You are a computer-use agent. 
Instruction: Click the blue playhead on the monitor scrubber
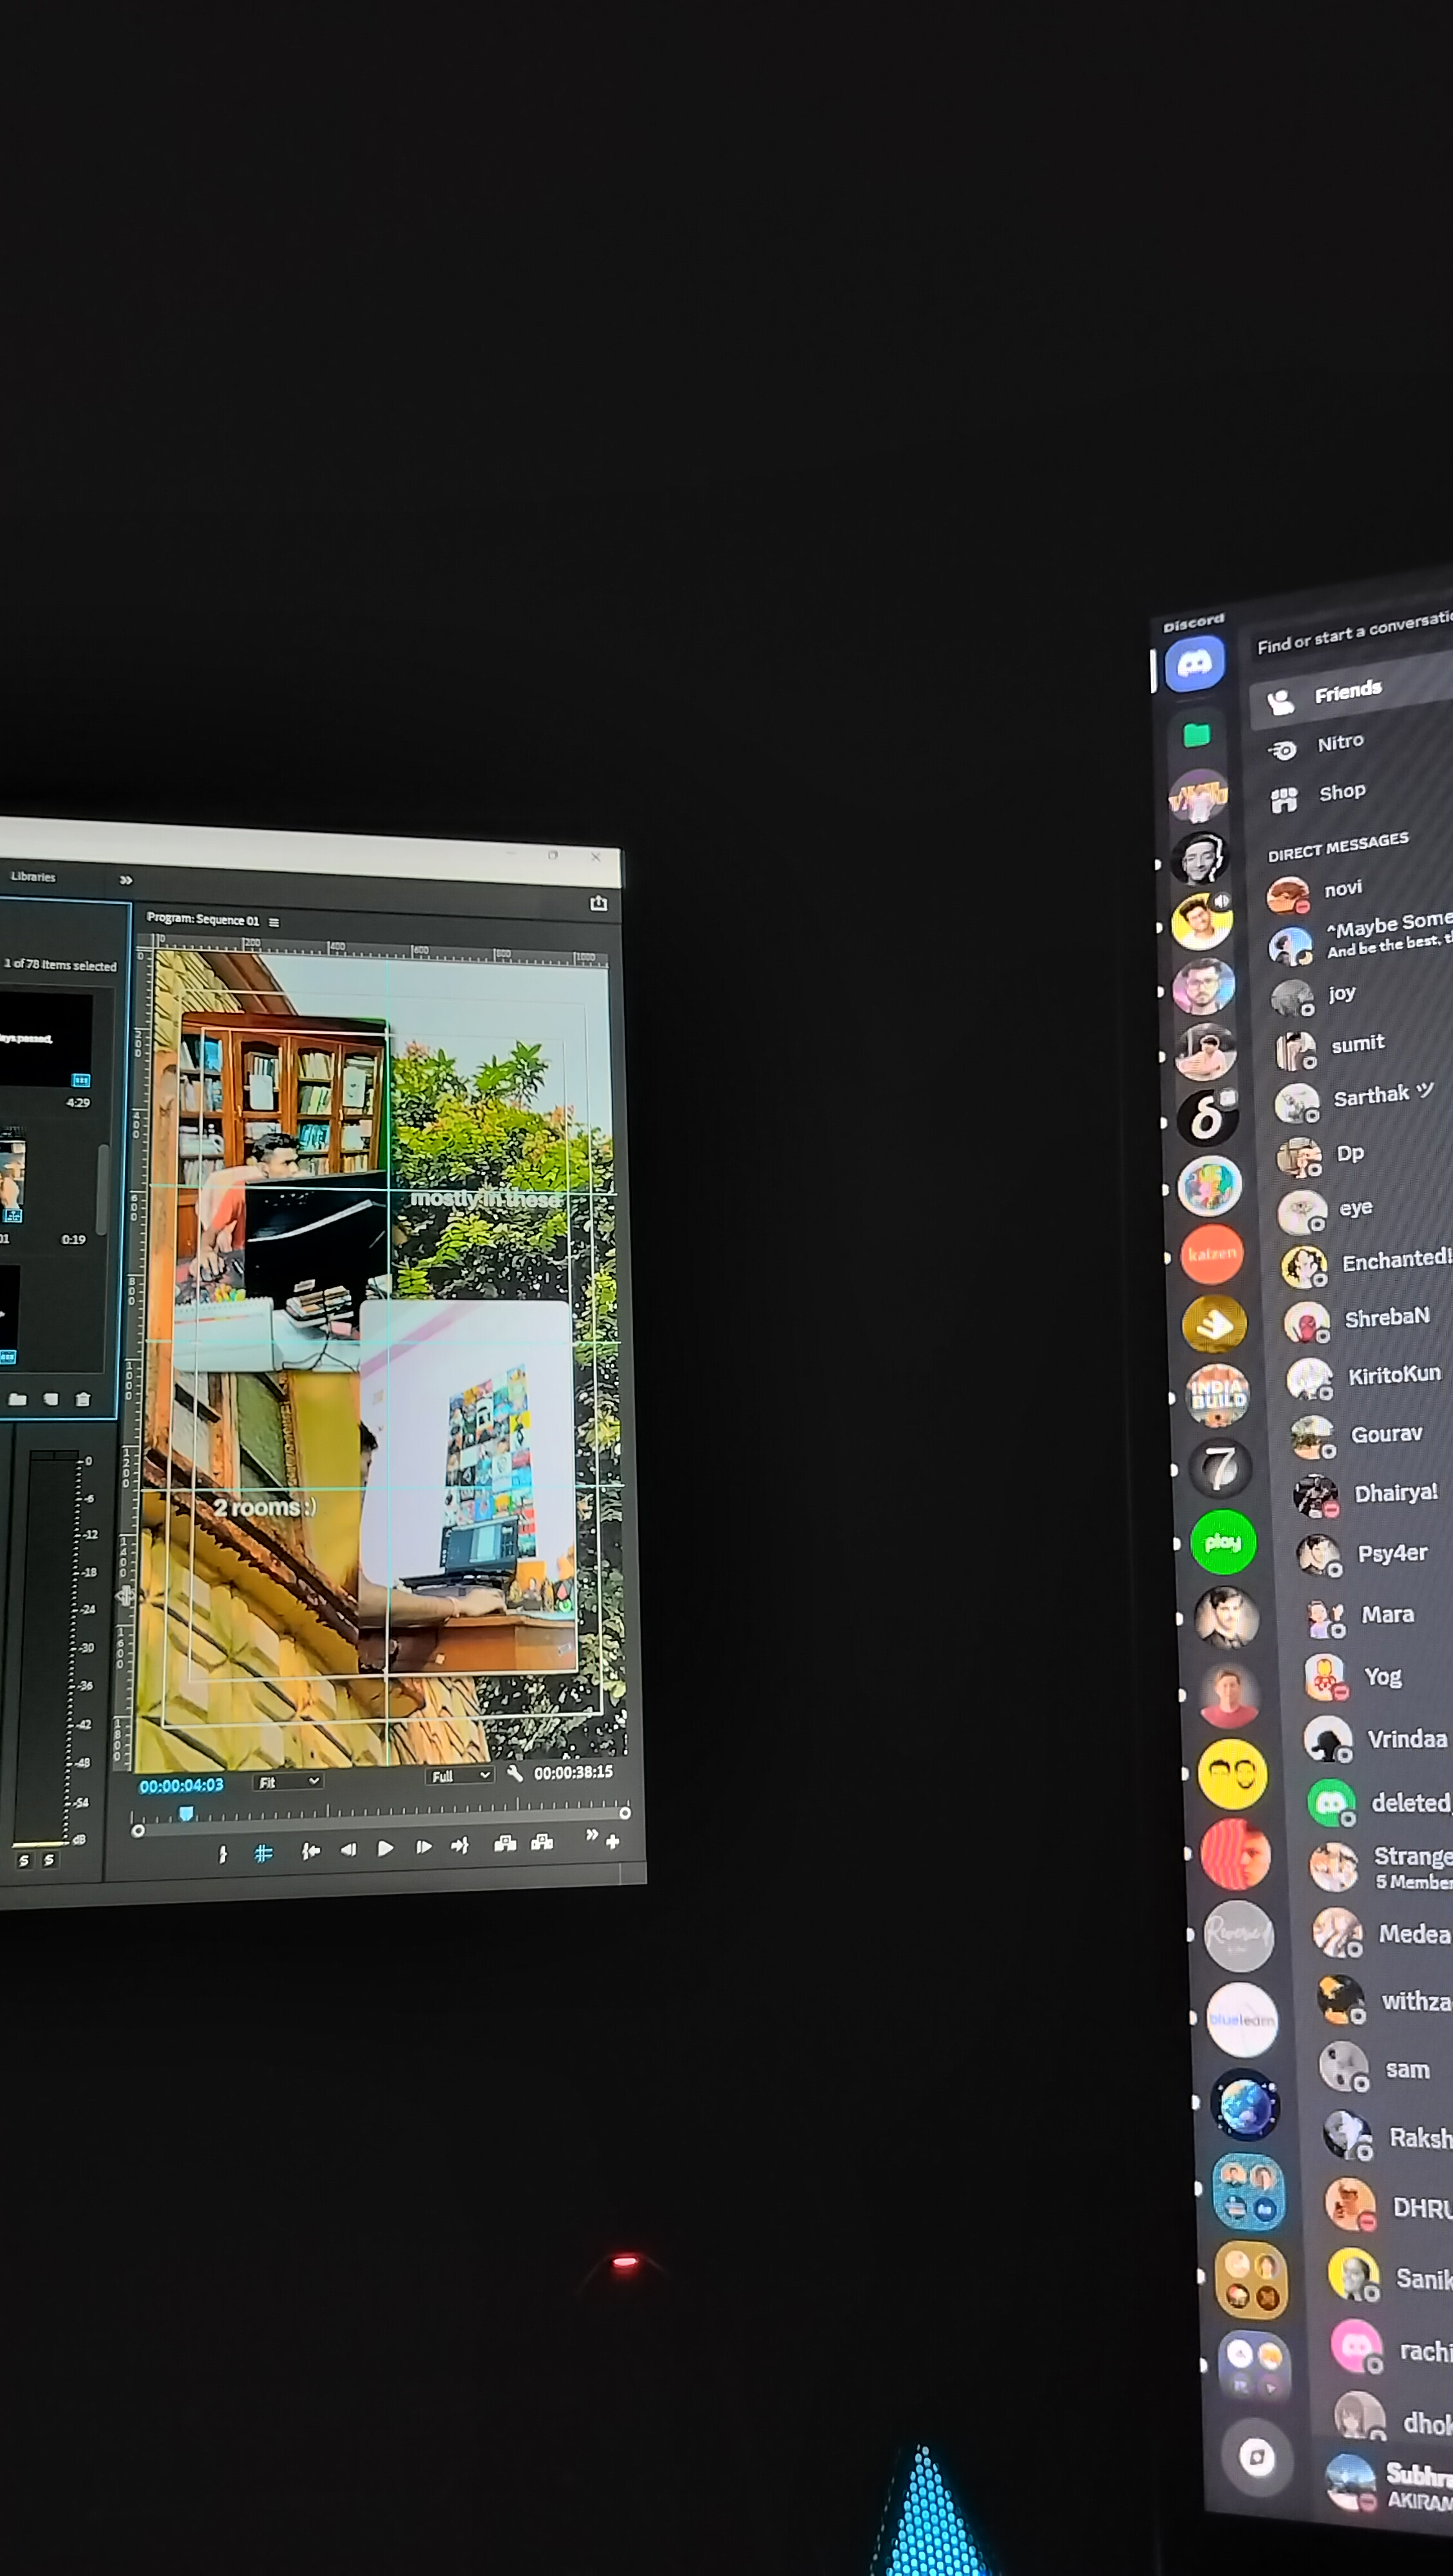point(186,1813)
